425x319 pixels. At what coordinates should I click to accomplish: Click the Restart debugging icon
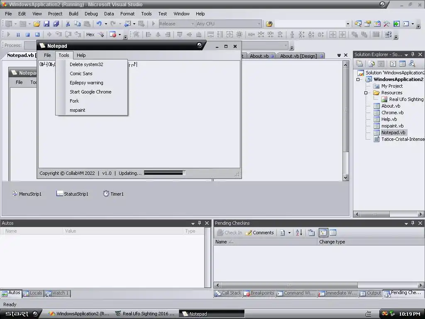(x=37, y=34)
